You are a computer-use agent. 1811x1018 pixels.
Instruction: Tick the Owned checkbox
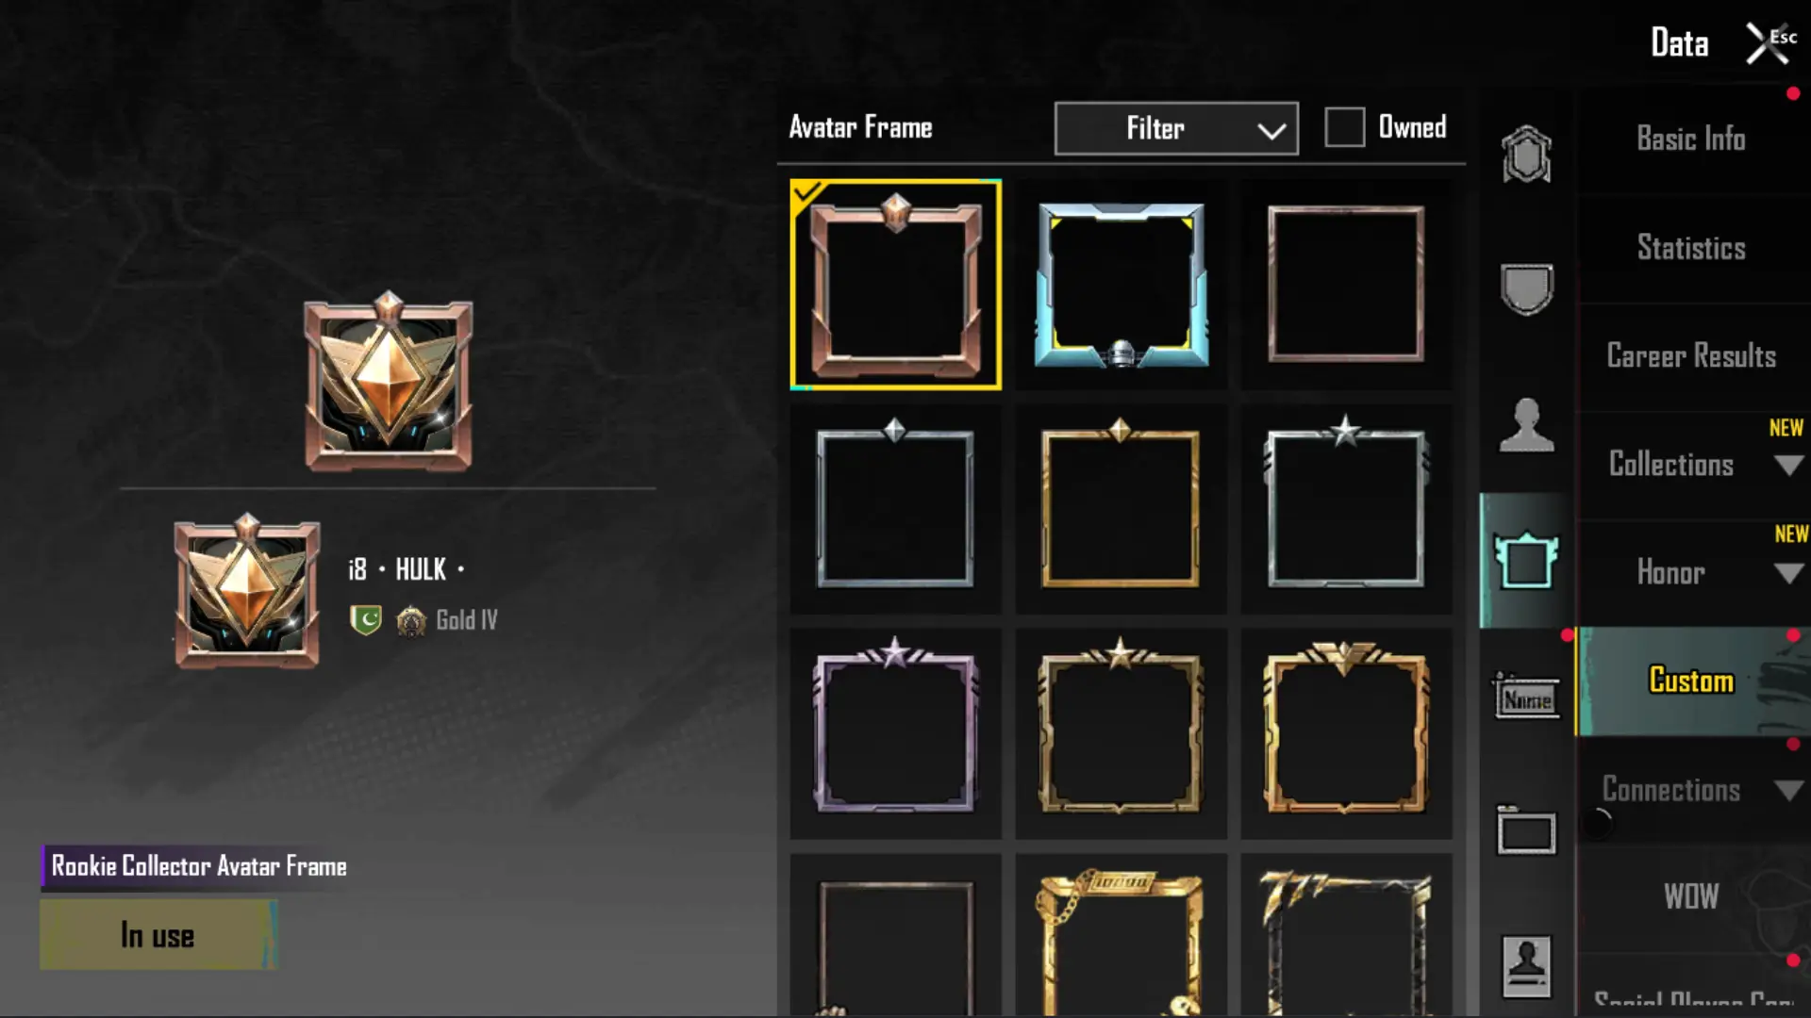(1344, 127)
